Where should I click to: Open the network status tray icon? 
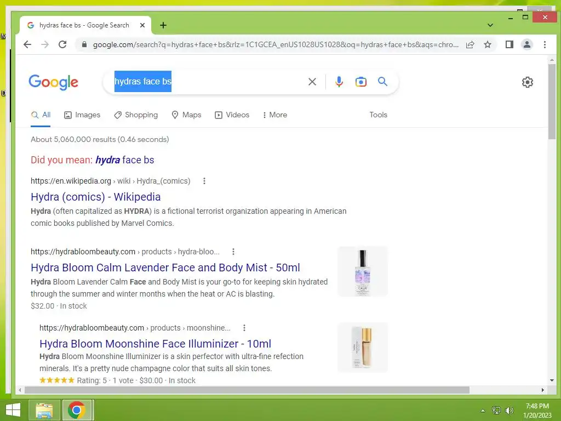(x=496, y=411)
